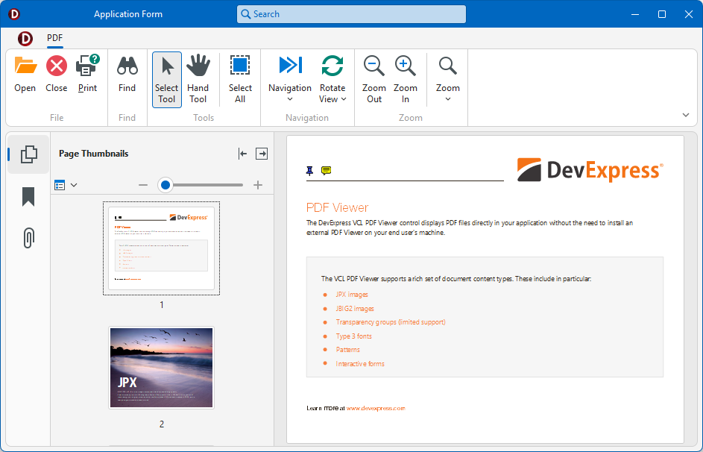The height and width of the screenshot is (452, 703).
Task: Click the DevExpress logo in the document
Action: coord(590,170)
